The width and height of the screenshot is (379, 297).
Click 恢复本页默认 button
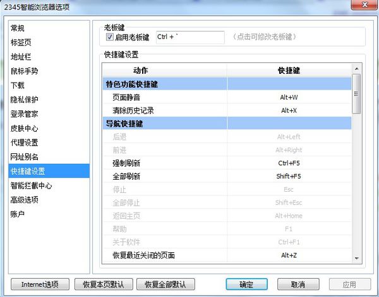(x=104, y=284)
